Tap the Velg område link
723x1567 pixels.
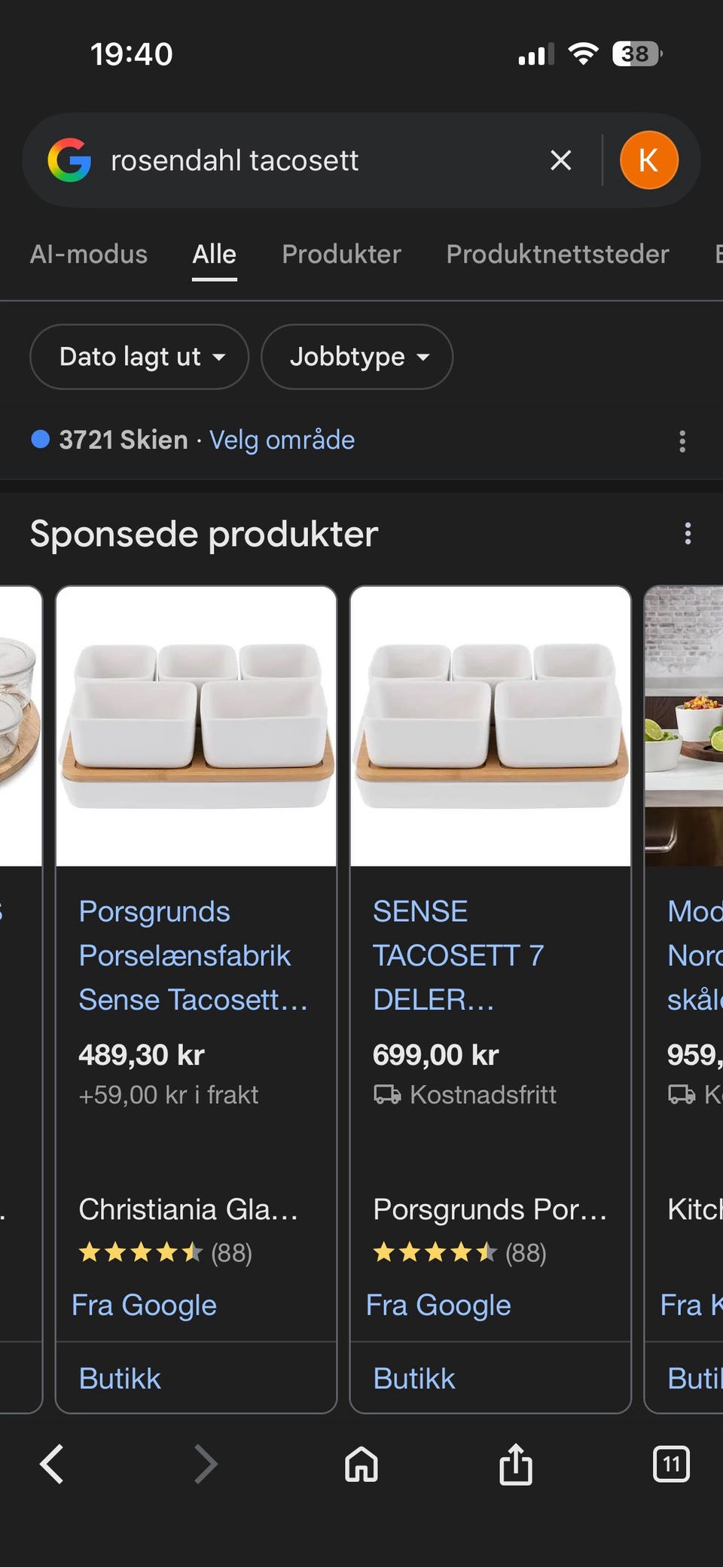point(282,440)
